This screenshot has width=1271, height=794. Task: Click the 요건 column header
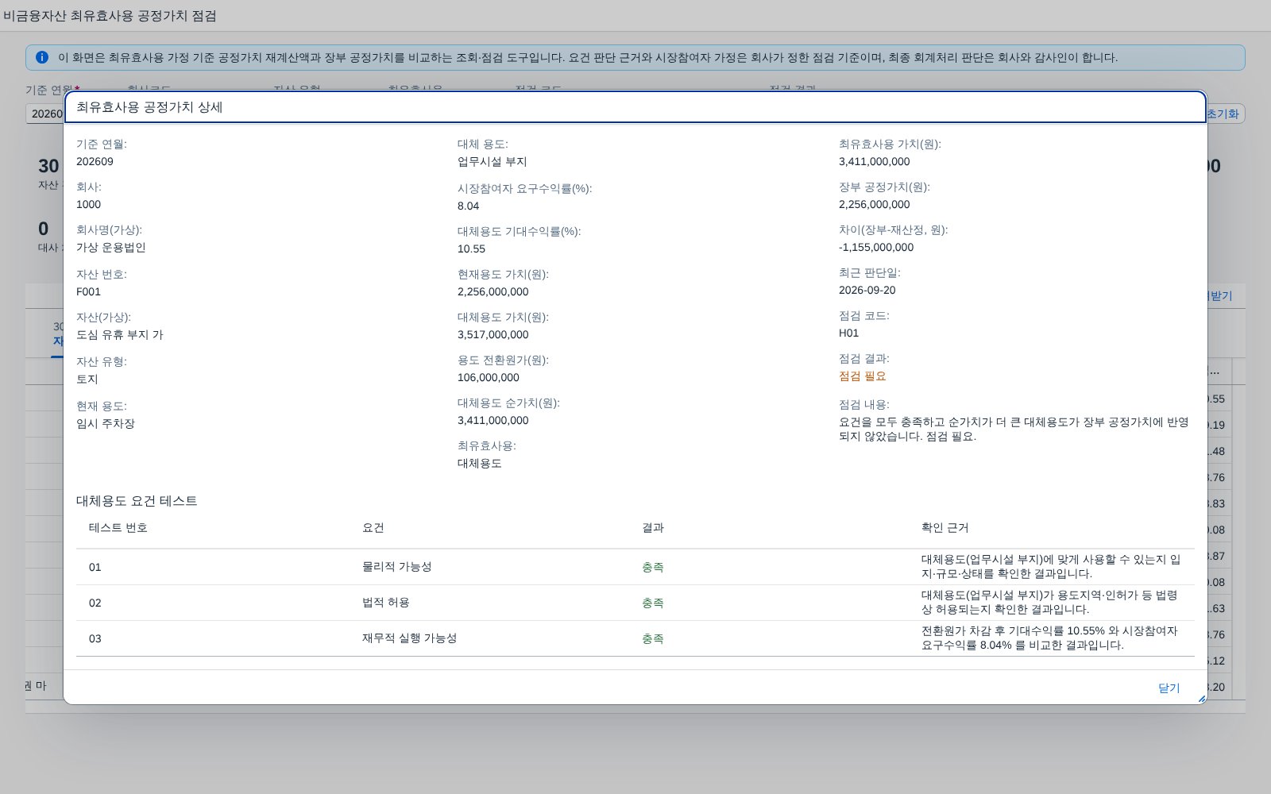[373, 527]
